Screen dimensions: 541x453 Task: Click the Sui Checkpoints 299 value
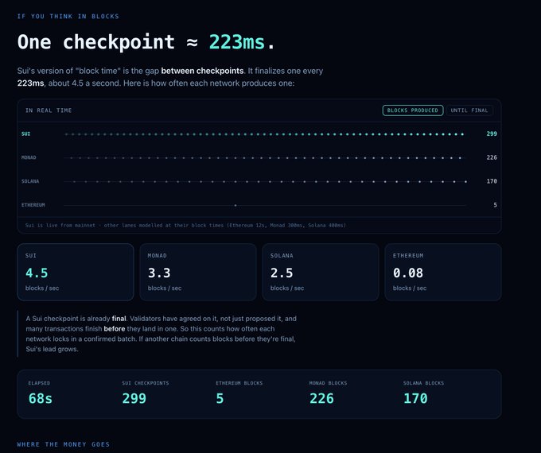pos(134,398)
